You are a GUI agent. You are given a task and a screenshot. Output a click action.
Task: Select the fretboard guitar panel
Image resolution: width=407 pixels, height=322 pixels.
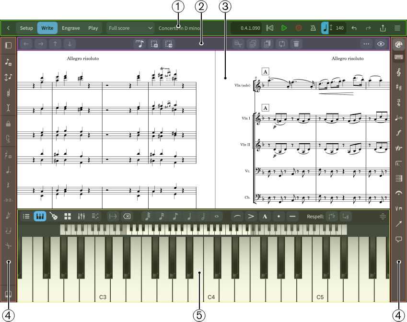pos(54,216)
